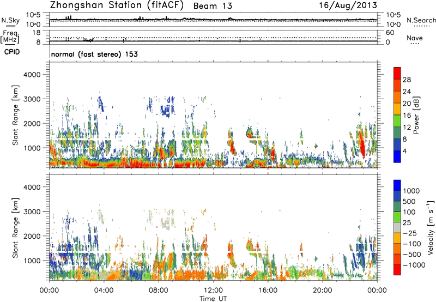Screen dimensions: 436x302
Task: Click the '28' tick on Power colorbar
Action: pos(407,80)
